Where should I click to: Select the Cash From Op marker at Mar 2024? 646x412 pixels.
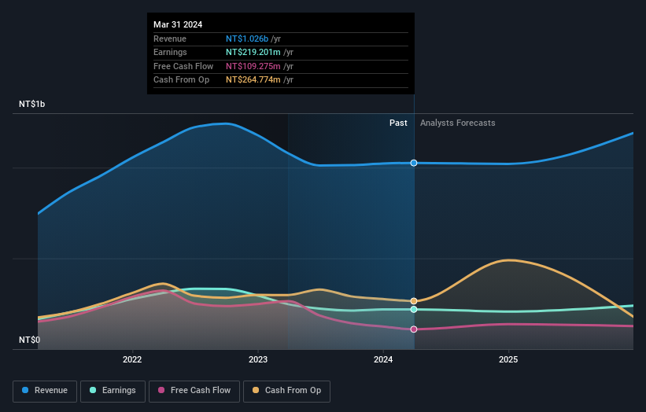pos(414,301)
